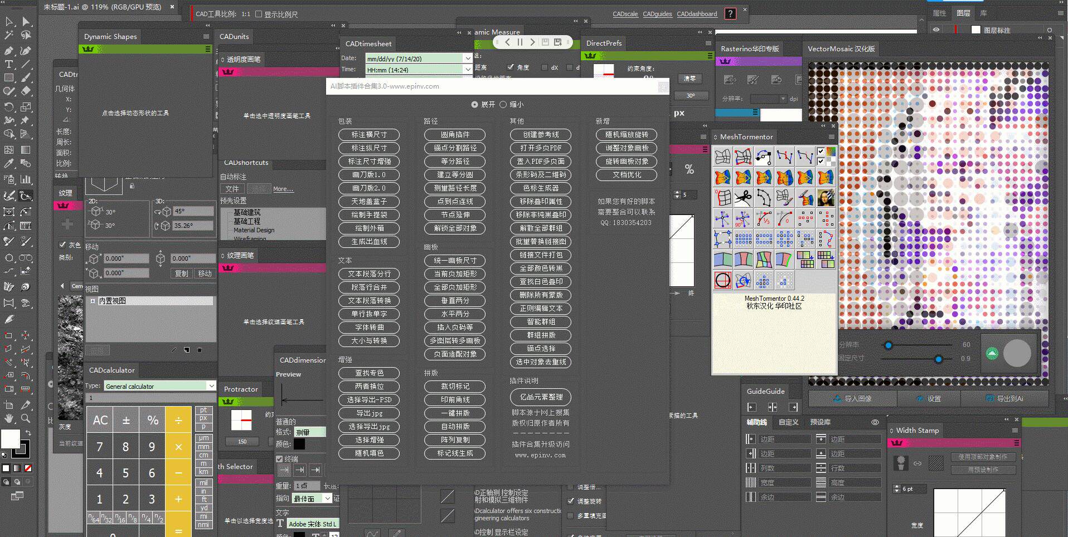Click the save icon in Dynamic Measure panel
This screenshot has width=1068, height=537.
tap(545, 42)
